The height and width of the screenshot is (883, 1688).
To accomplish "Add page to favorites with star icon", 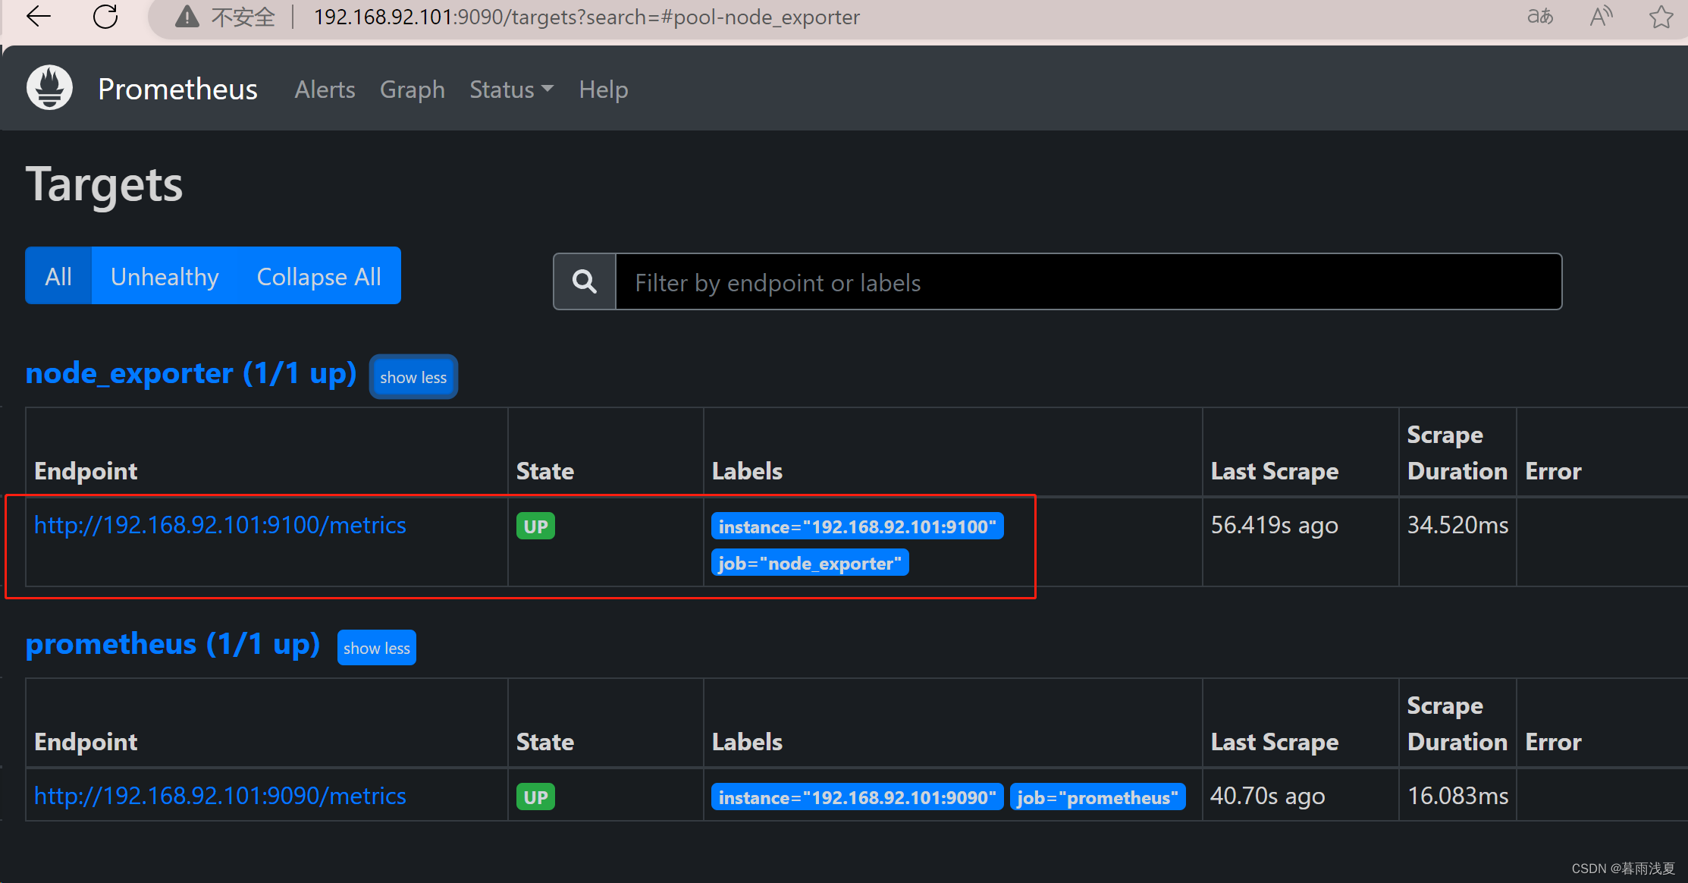I will (x=1661, y=16).
